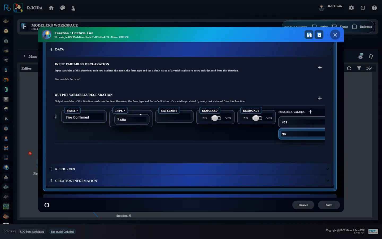Go to the Home icon in top bar
This screenshot has height=239, width=382.
(51, 8)
